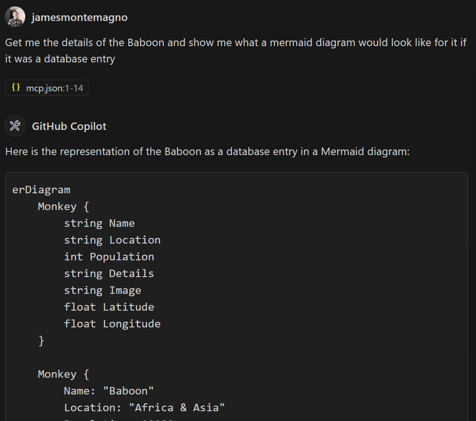Click the "float Latitude" code line

point(109,307)
